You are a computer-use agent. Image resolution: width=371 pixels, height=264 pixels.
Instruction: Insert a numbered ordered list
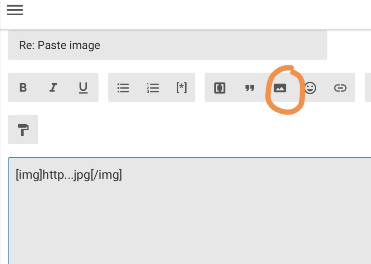[x=153, y=88]
